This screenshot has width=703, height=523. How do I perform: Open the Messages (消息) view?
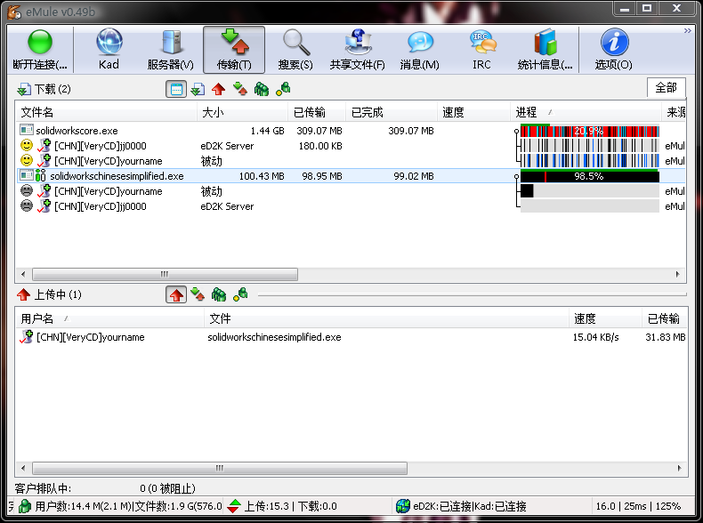[420, 49]
